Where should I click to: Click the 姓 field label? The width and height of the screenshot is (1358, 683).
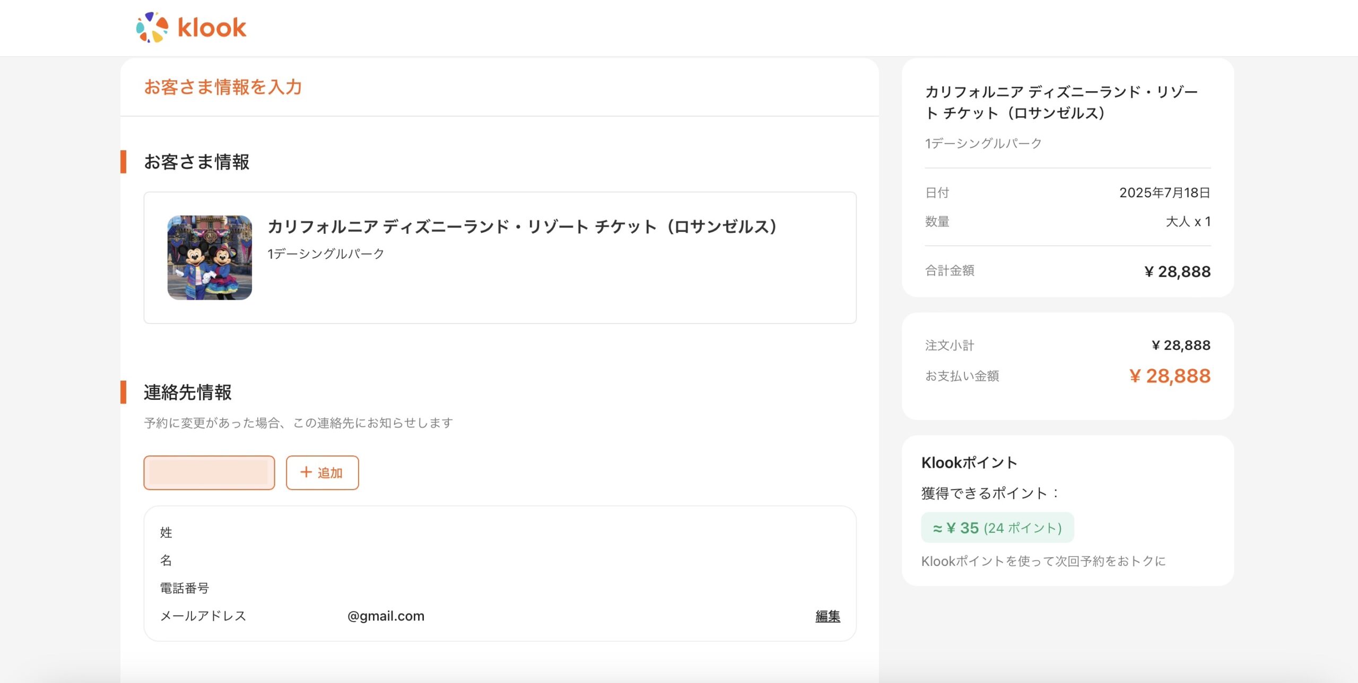166,532
